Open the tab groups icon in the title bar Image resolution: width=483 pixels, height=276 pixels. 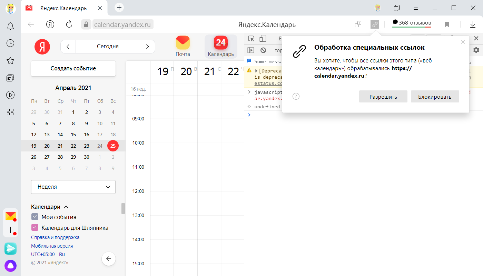(x=396, y=8)
